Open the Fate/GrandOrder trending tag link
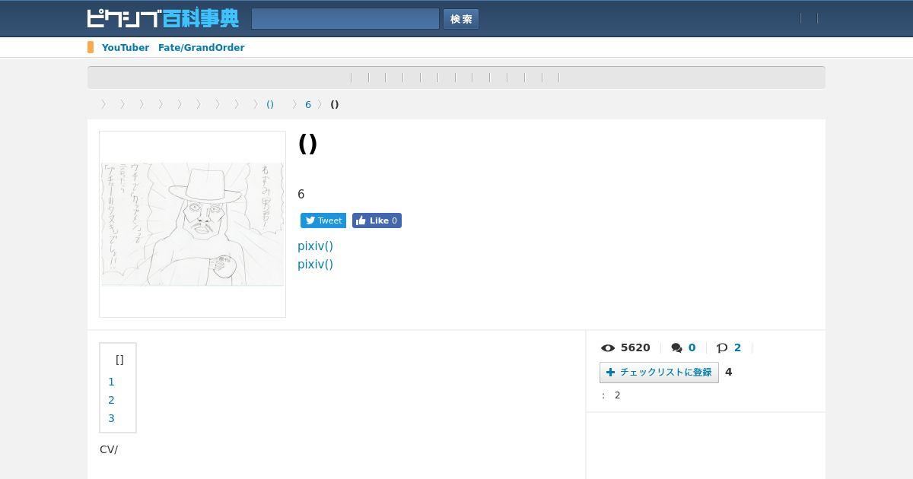 (x=201, y=47)
